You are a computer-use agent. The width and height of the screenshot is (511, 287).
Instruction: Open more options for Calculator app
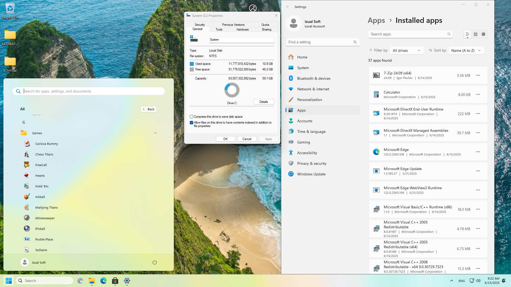tap(478, 95)
